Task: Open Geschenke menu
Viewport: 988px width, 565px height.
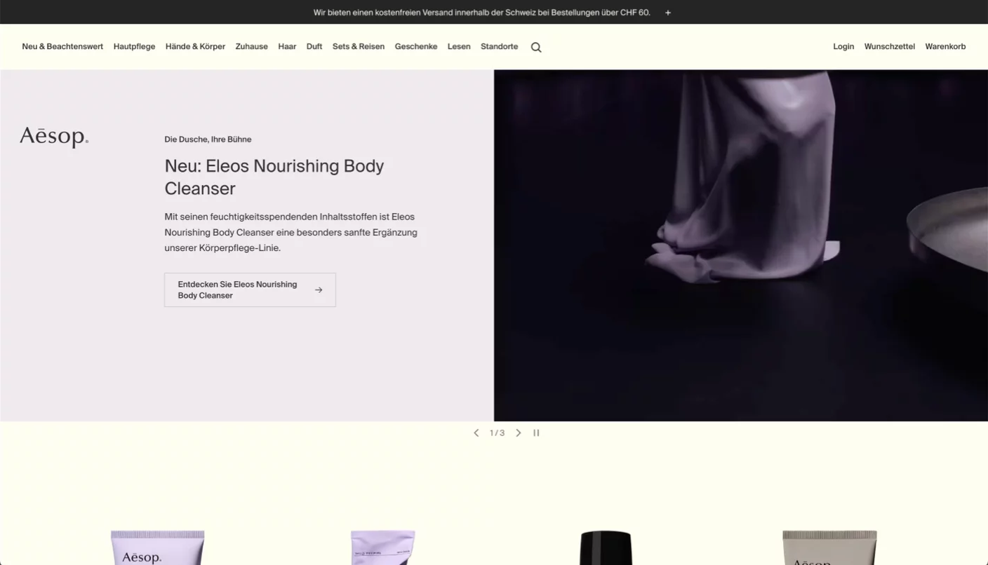Action: point(416,47)
